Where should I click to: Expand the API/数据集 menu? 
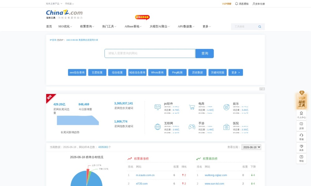186,26
